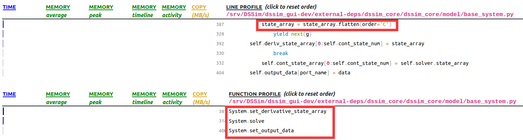Select the 'yield next(g)' code line
523x140 pixels.
tap(293, 34)
